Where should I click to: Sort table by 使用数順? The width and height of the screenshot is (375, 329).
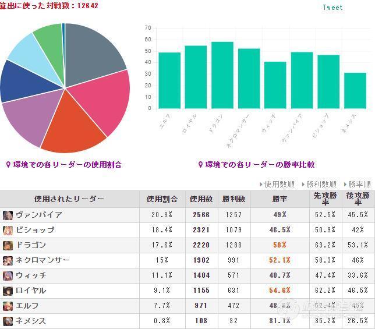pyautogui.click(x=277, y=185)
